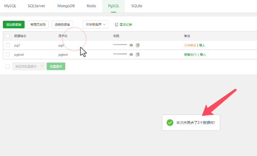Viewport: 257px width, 156px height.
Task: Click the pgtest database name
Action: pyautogui.click(x=19, y=55)
